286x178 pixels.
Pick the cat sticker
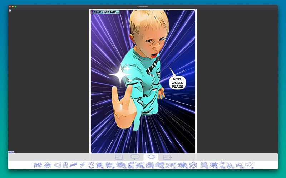222,165
